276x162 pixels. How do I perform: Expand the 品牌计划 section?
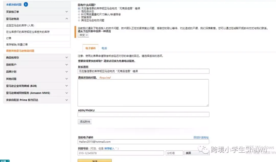click(37, 72)
